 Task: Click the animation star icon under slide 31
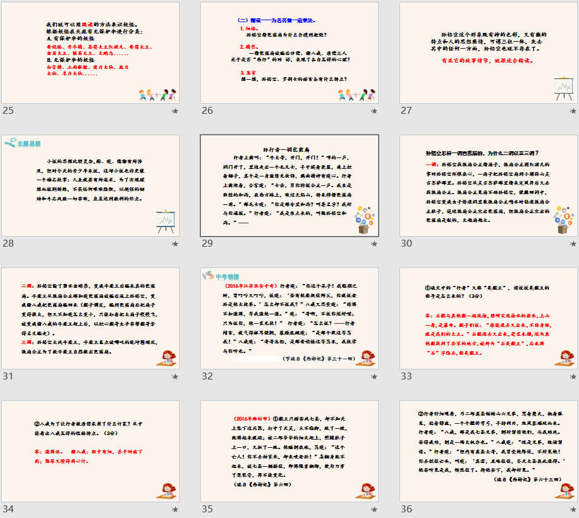pyautogui.click(x=175, y=376)
